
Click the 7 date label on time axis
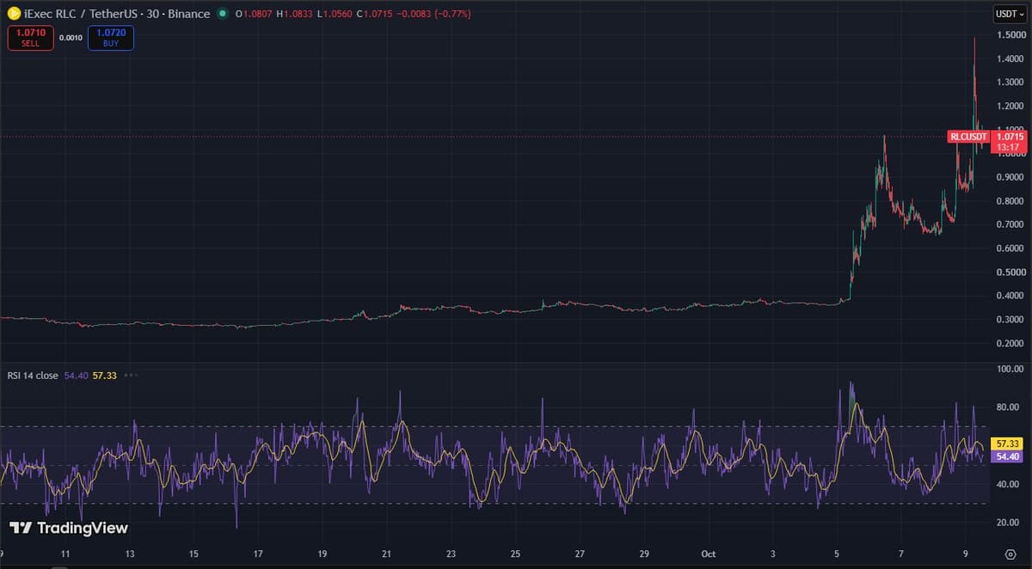tap(901, 554)
